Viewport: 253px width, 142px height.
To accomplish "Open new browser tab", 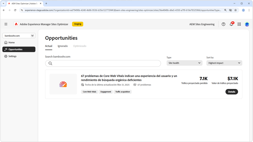I will 46,3.
